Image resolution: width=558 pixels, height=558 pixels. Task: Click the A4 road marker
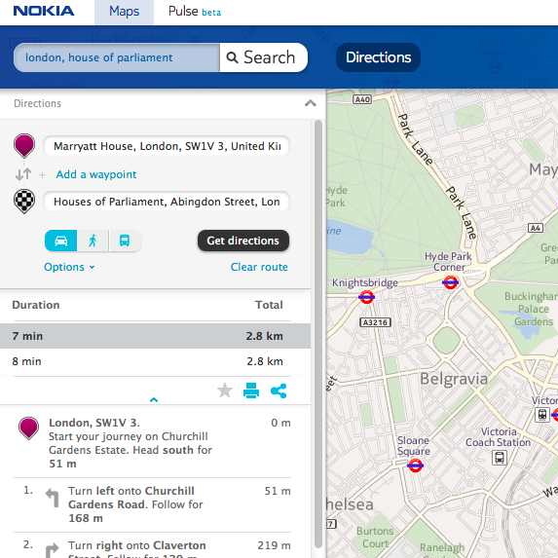[x=536, y=228]
